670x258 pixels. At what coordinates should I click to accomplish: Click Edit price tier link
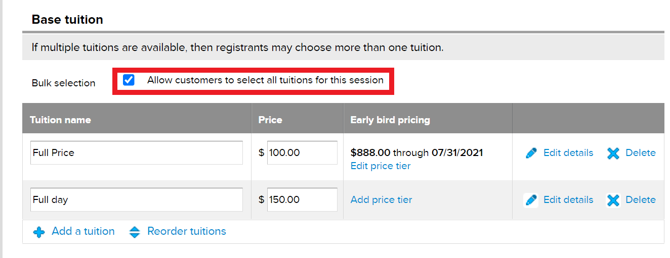tap(381, 166)
